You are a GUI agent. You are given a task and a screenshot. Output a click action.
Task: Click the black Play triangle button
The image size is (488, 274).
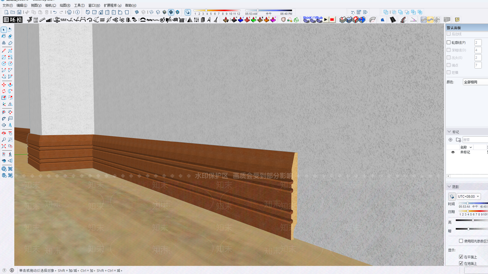coord(326,20)
